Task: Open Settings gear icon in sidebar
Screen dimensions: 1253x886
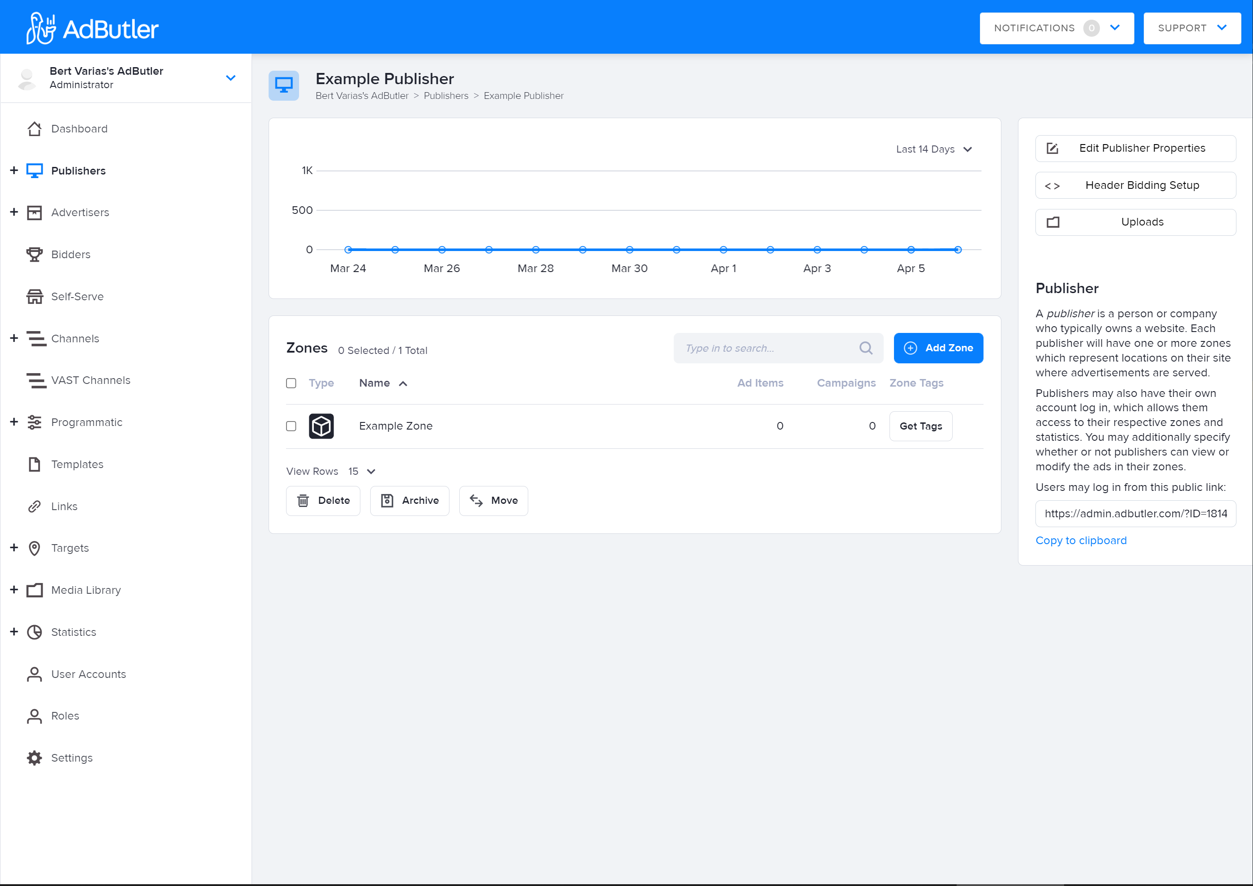Action: (34, 758)
